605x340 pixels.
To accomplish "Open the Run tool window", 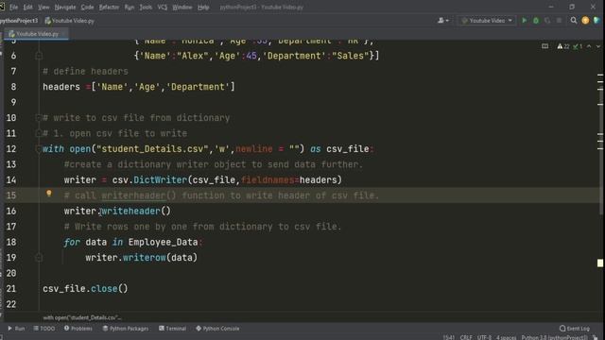I will (x=16, y=329).
